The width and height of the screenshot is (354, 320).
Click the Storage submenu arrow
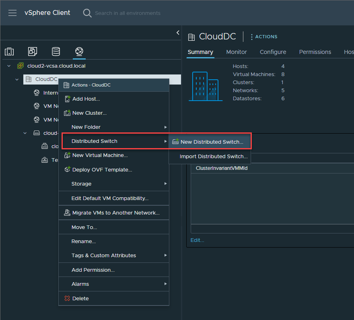click(x=165, y=184)
